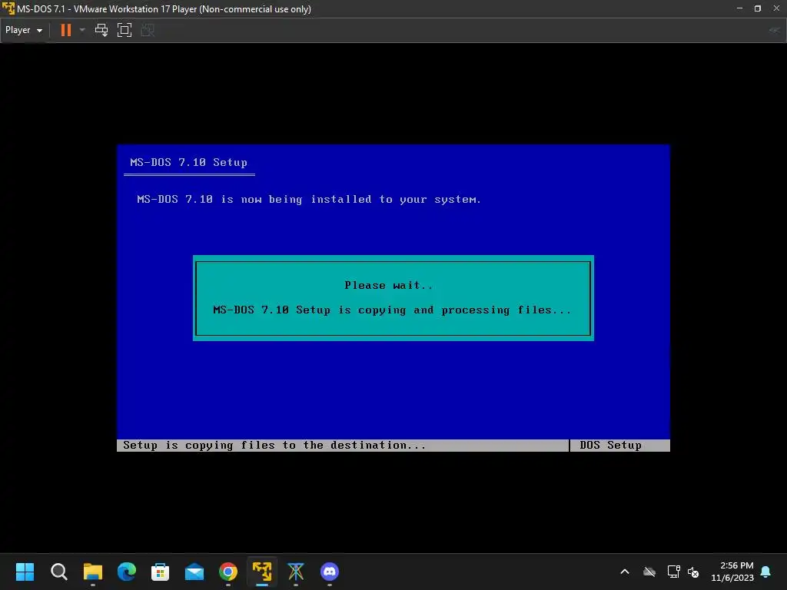Enter full screen mode
This screenshot has width=787, height=590.
pos(125,30)
